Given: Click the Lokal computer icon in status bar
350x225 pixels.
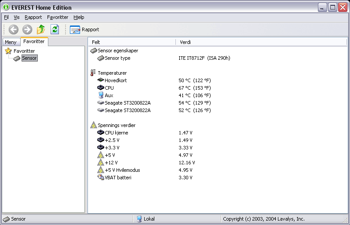Looking at the screenshot, I should 139,219.
